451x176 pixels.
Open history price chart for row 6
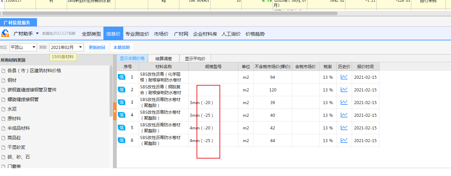(344, 140)
